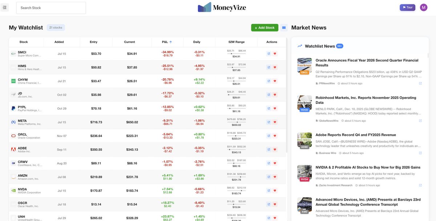Image resolution: width=436 pixels, height=221 pixels.
Task: Click the Adobe company logo
Action: (13, 149)
